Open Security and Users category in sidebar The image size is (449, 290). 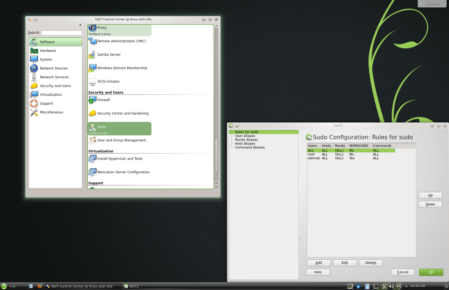click(55, 86)
